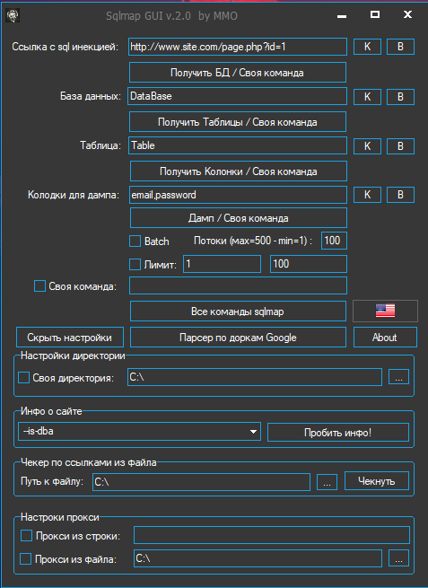Toggle the Лимит checkbox
Image resolution: width=428 pixels, height=588 pixels.
point(135,264)
